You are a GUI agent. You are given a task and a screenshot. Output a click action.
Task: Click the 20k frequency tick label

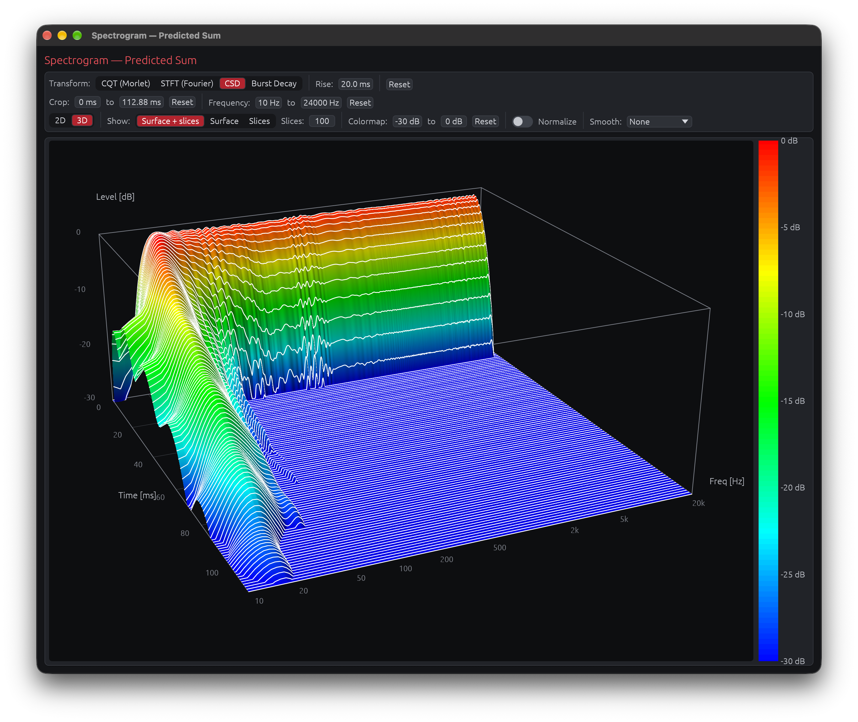coord(698,504)
